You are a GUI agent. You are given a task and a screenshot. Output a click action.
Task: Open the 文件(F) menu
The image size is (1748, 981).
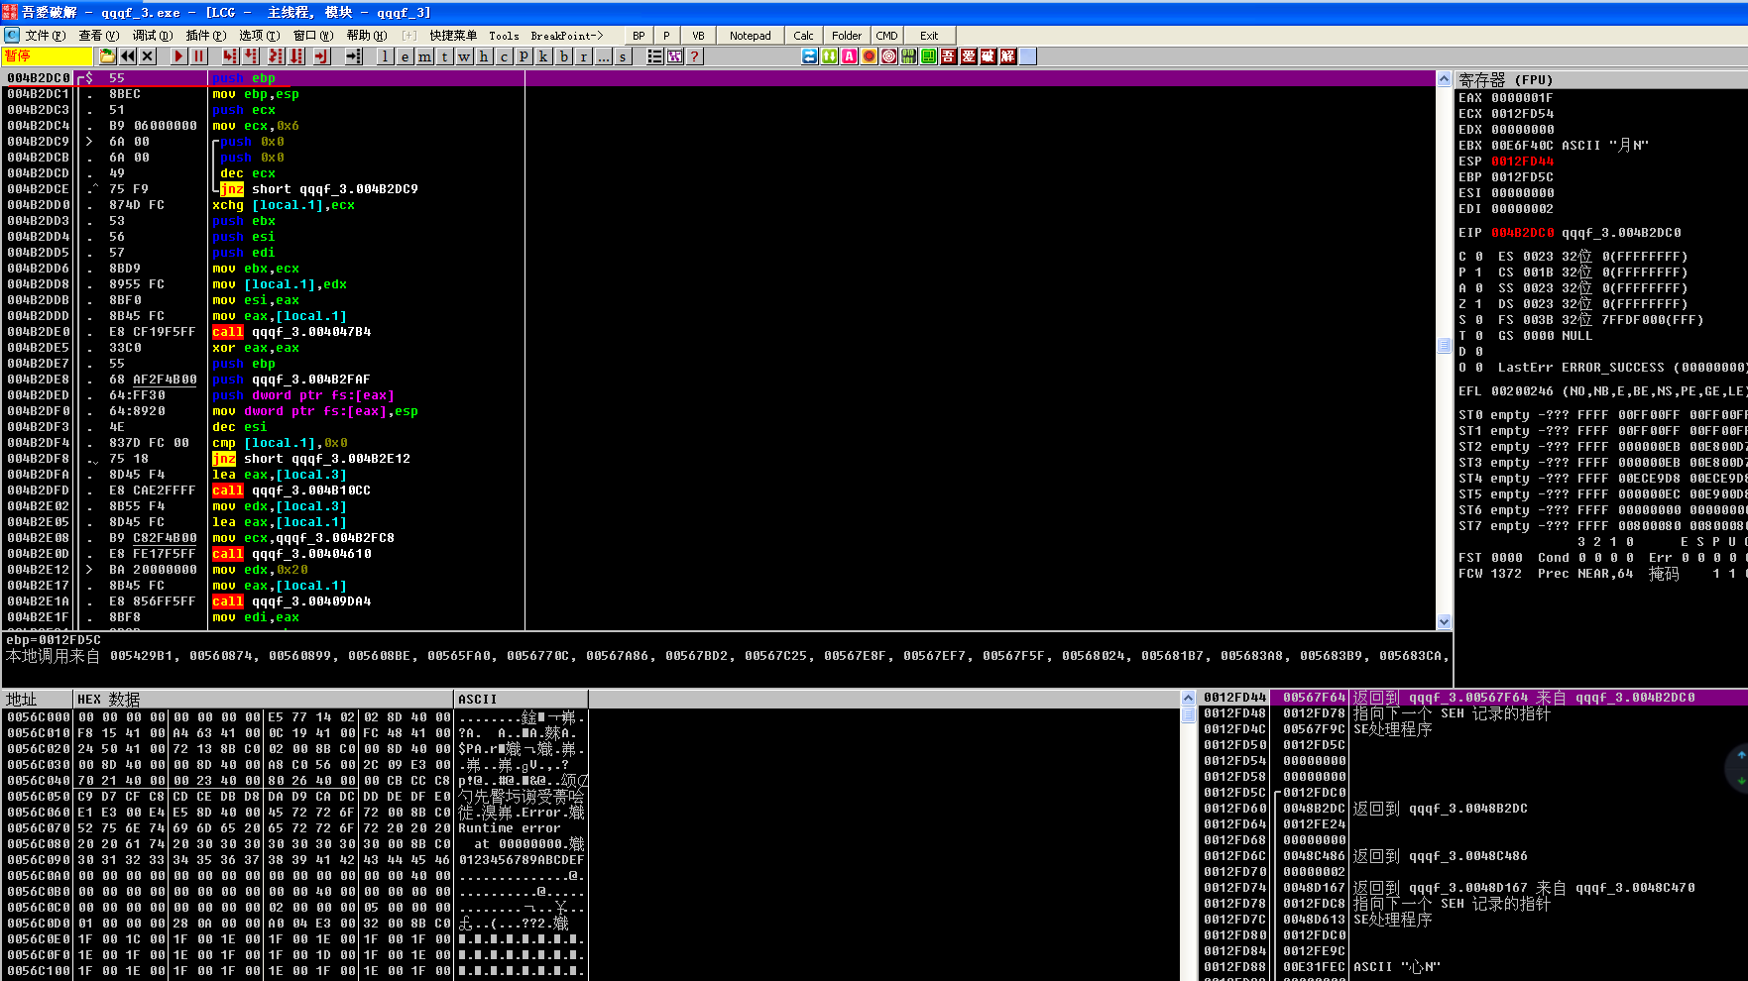[45, 36]
